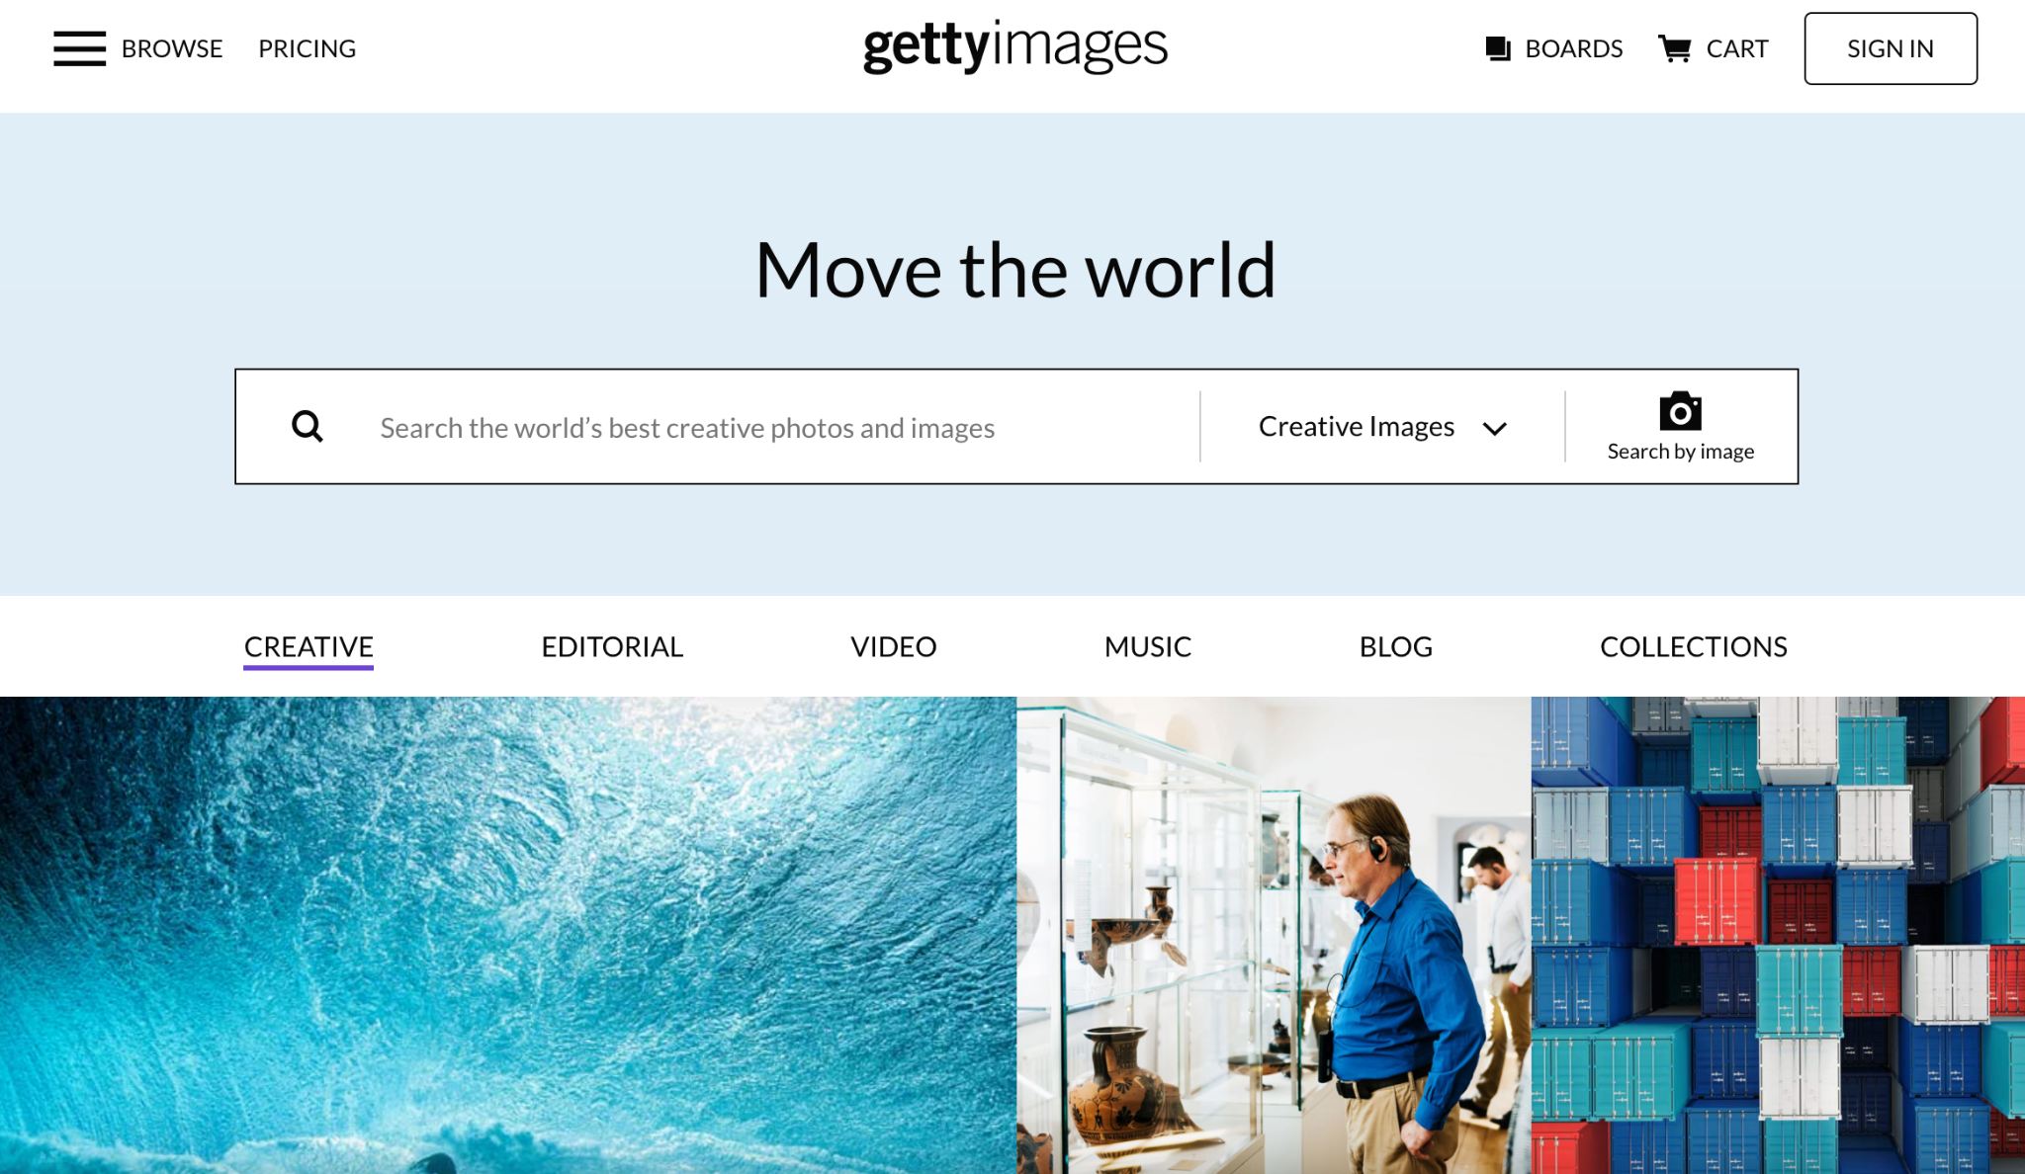Open the ocean wave photo thumbnail
The height and width of the screenshot is (1174, 2025).
507,935
